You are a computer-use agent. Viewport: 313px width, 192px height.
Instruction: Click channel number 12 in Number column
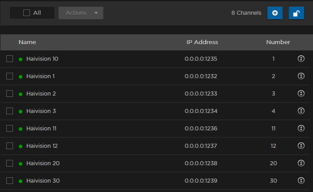(273, 146)
